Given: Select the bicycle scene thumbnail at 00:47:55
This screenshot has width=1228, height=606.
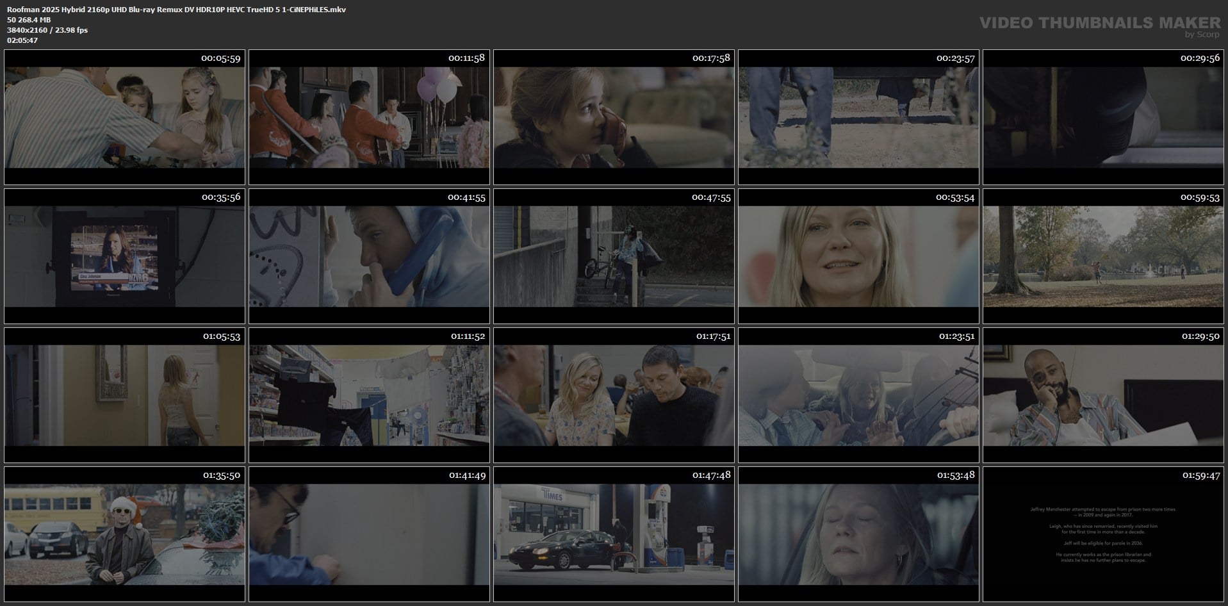Looking at the screenshot, I should 614,256.
